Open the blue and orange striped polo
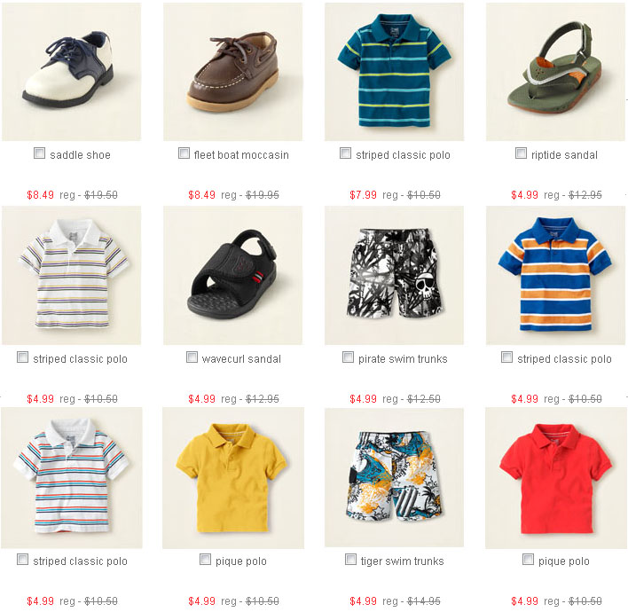This screenshot has height=612, width=628. tap(555, 275)
